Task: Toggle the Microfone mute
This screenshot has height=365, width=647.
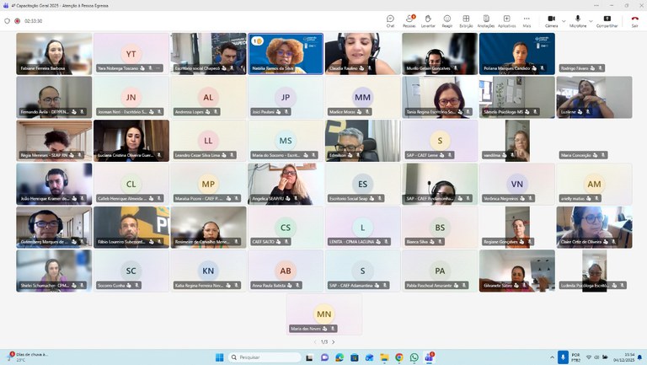Action: (578, 21)
